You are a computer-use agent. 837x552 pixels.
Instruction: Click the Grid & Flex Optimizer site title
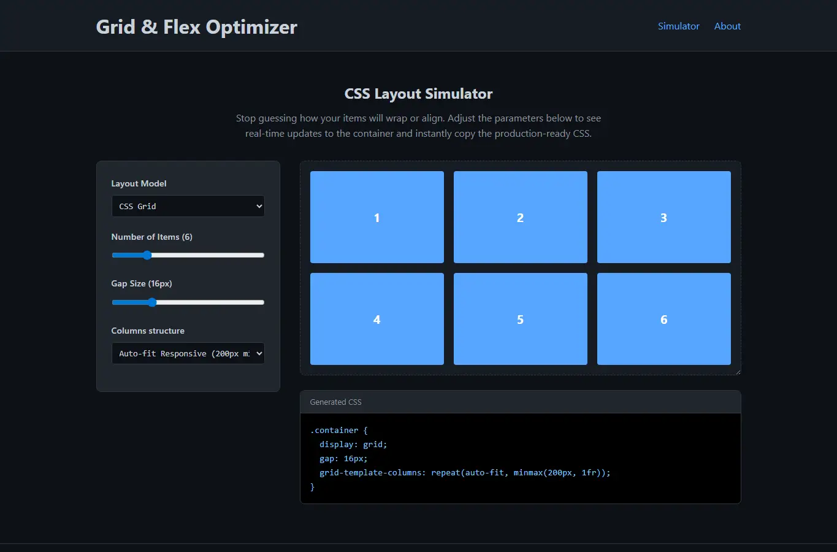click(196, 27)
